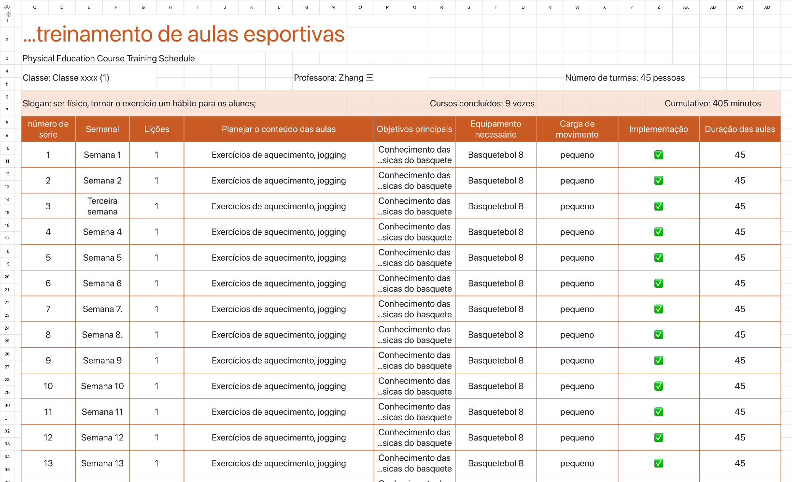This screenshot has width=792, height=482.
Task: Select row 20 header
Action: pos(7,277)
